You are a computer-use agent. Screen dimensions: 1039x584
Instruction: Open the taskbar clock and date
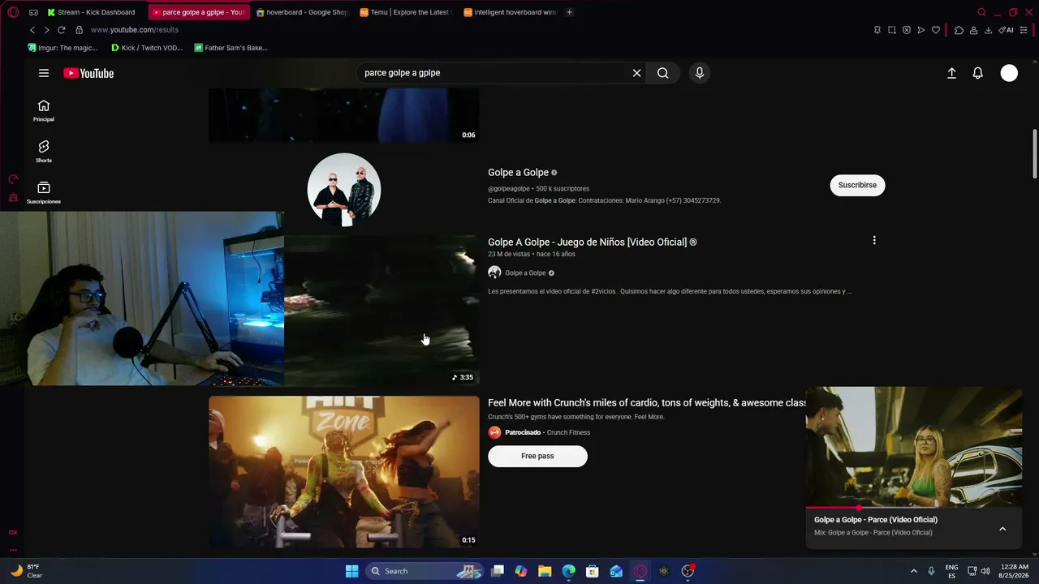(1015, 571)
